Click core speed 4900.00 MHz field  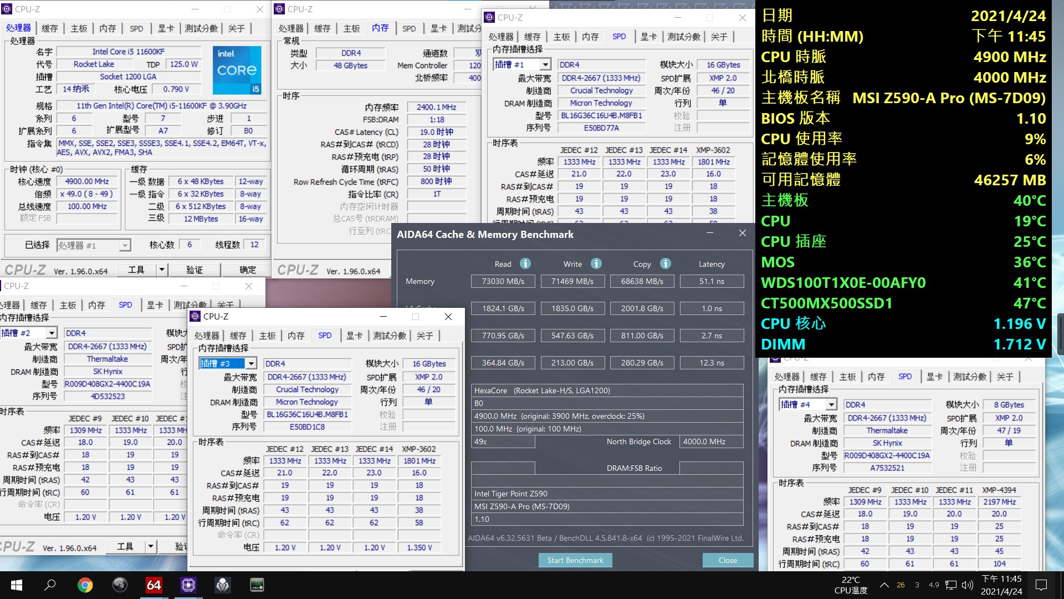tap(87, 181)
